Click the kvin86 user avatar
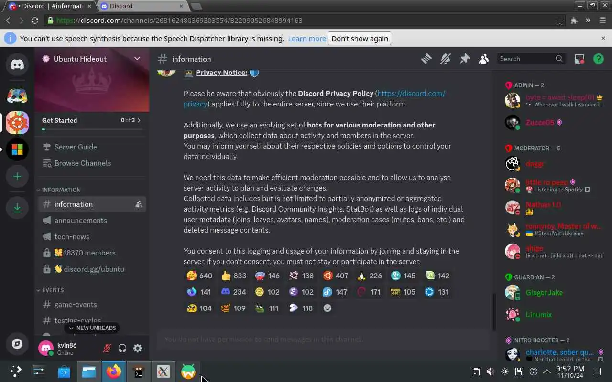612x382 pixels. tap(46, 348)
